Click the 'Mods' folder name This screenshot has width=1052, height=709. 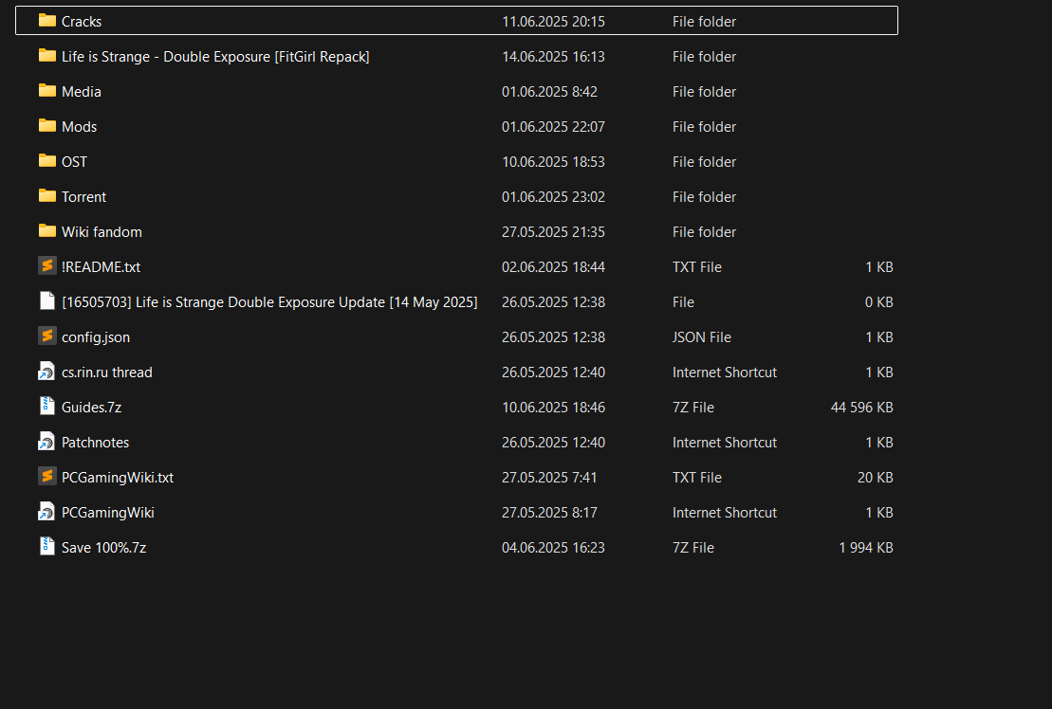[x=79, y=127]
